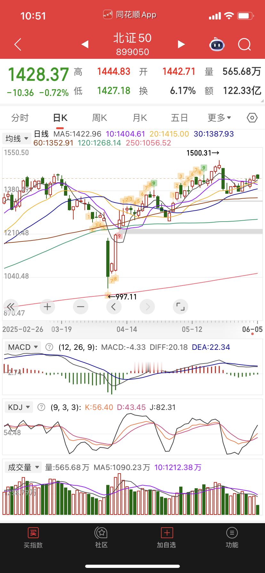Open chart settings hexagon icon
Screen dimensions: 265x573
(252, 118)
